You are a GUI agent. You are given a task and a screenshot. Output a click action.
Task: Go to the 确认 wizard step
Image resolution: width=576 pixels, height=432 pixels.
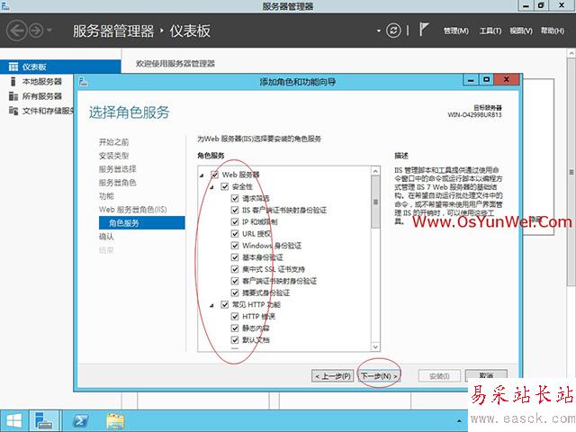click(106, 237)
